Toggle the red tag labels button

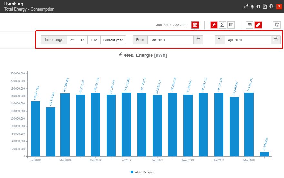coord(258,25)
